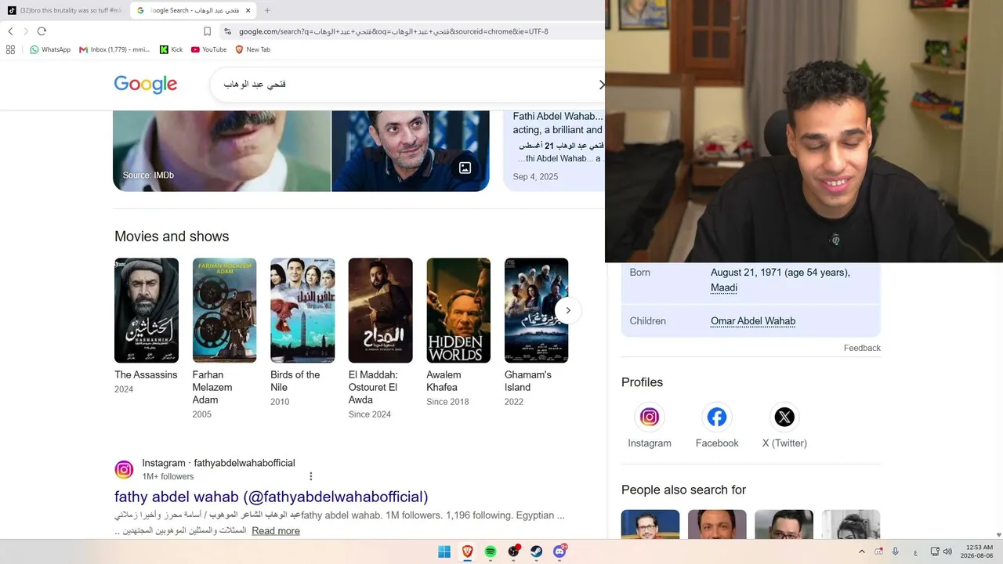This screenshot has width=1003, height=564.
Task: Send Feedback on knowledge panel
Action: point(862,348)
